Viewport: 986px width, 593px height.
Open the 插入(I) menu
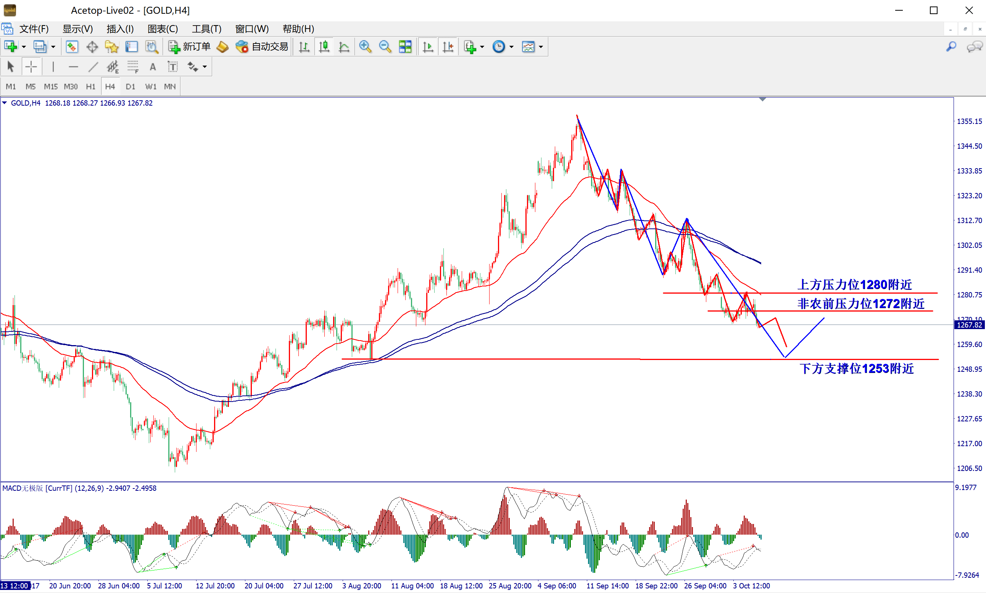[120, 29]
